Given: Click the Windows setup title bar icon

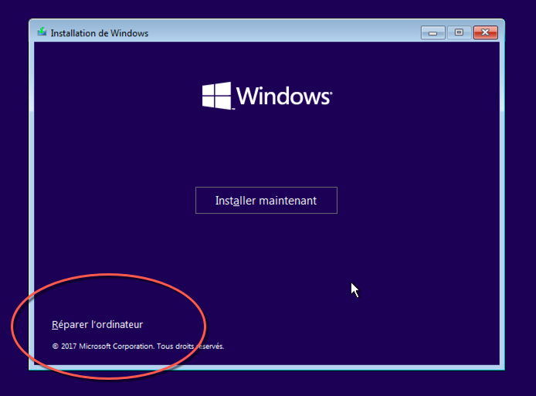Looking at the screenshot, I should tap(42, 32).
